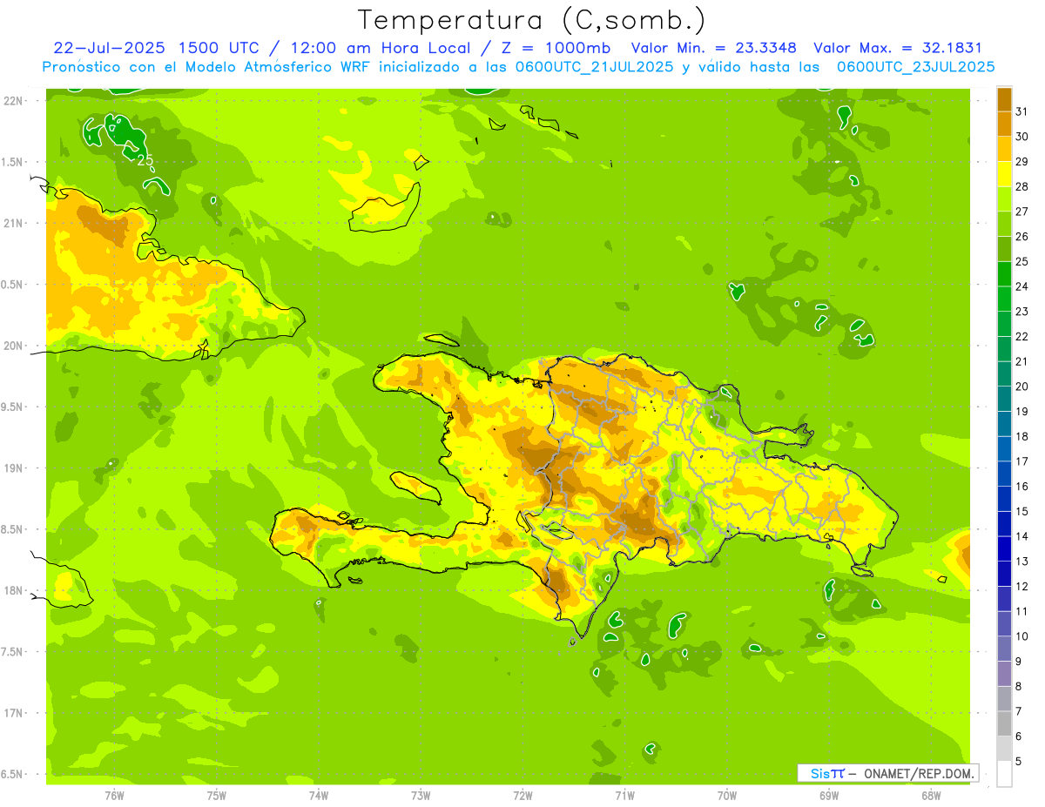The height and width of the screenshot is (807, 1045).
Task: Select "Valor Max. = 32.1831" text
Action: tap(898, 48)
